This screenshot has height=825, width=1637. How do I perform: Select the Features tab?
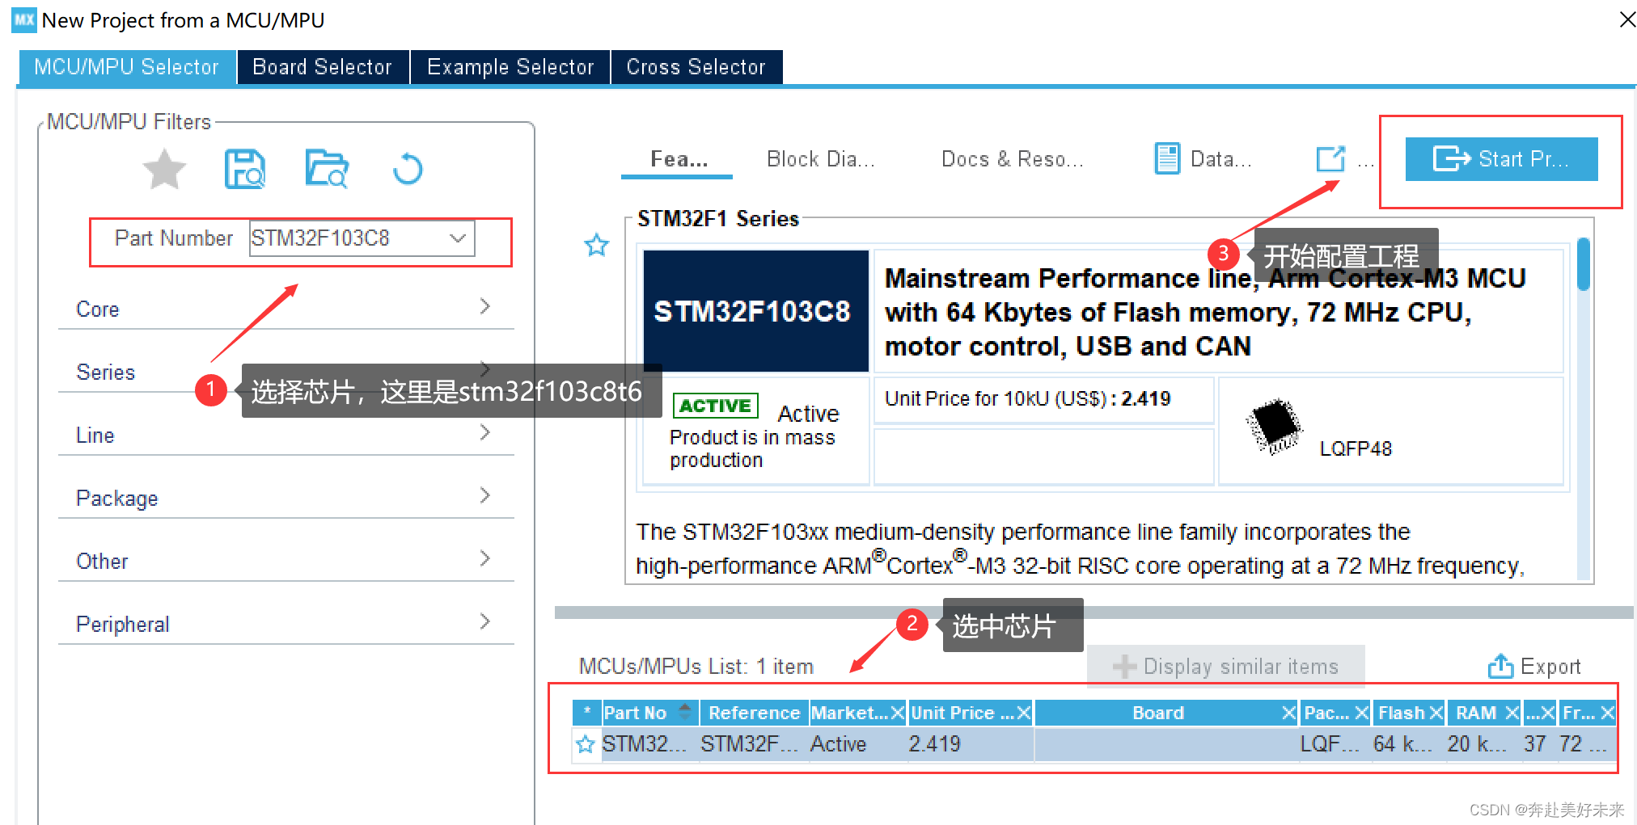[x=678, y=159]
